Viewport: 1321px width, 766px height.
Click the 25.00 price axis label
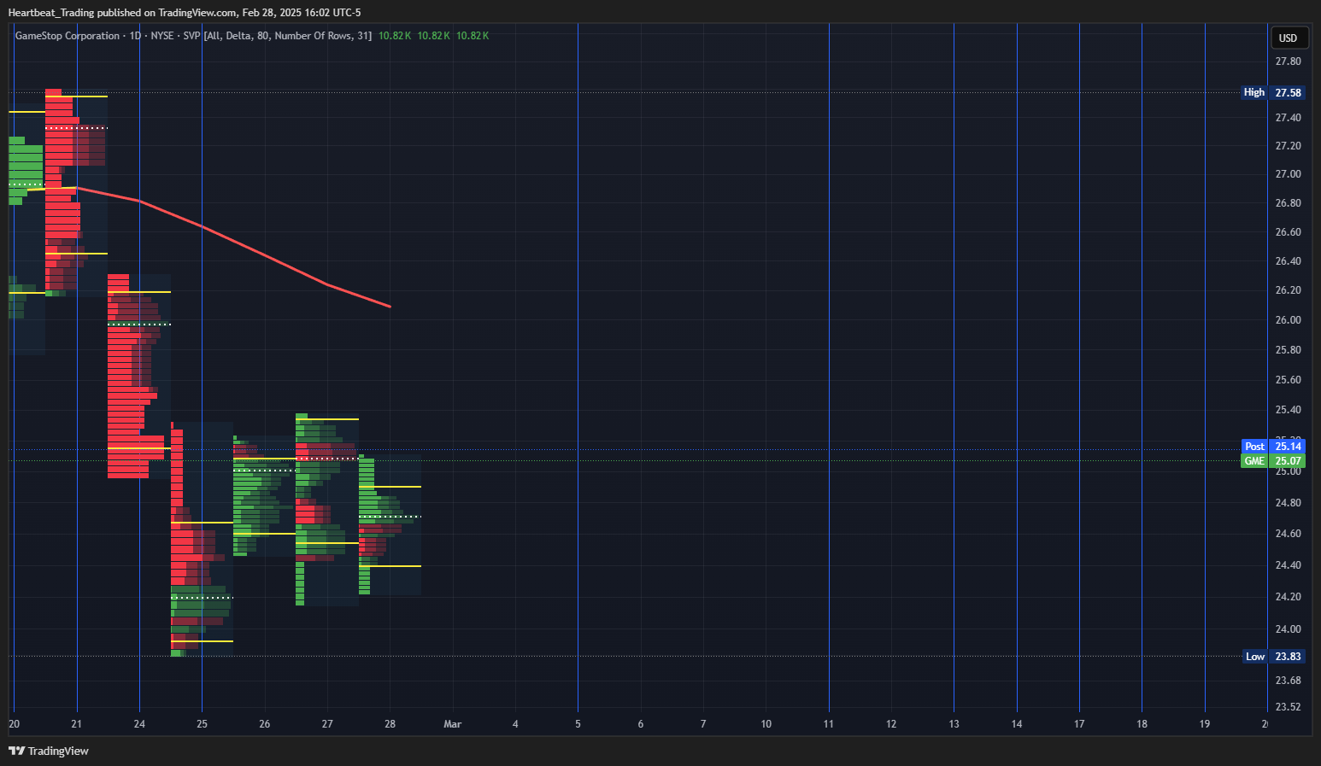[1288, 471]
